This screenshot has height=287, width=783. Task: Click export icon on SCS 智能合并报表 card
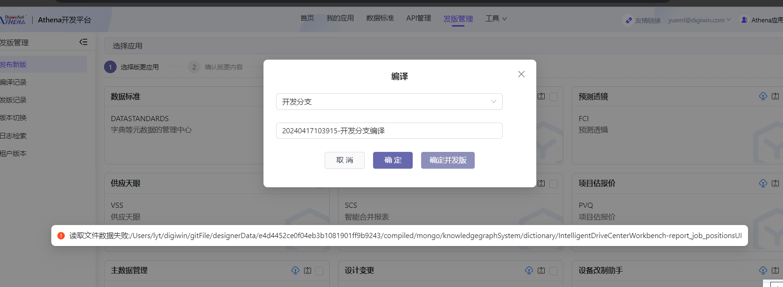[541, 183]
